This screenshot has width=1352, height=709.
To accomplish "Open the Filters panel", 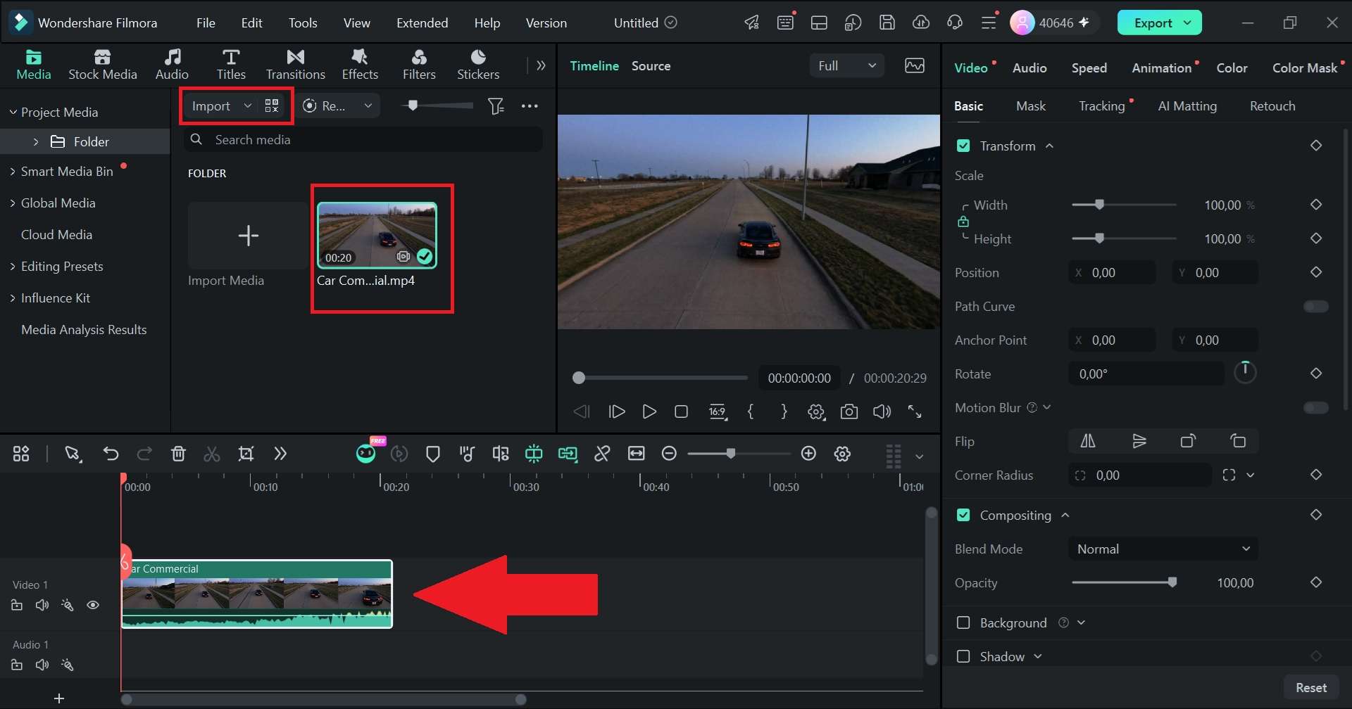I will (419, 65).
